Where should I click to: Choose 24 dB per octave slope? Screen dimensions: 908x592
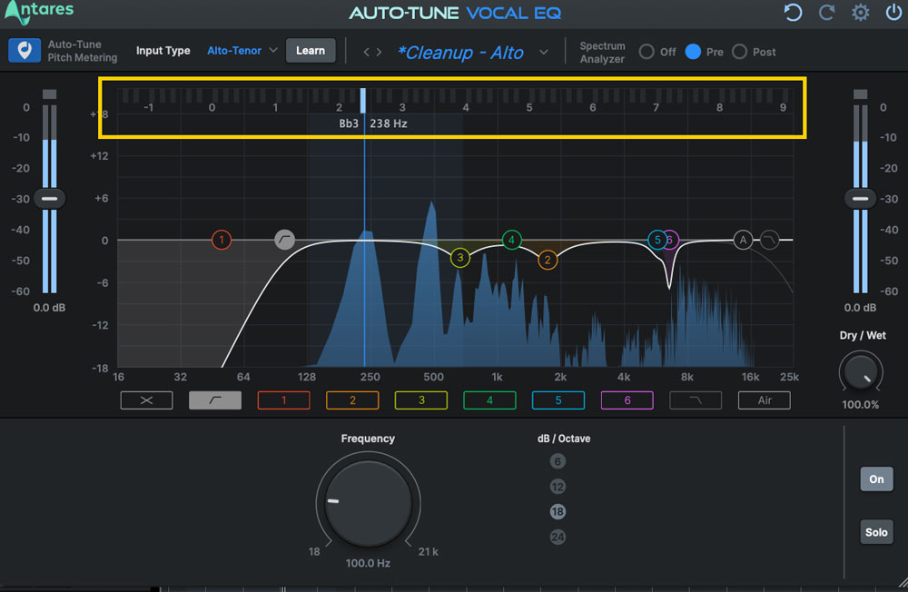pyautogui.click(x=558, y=537)
